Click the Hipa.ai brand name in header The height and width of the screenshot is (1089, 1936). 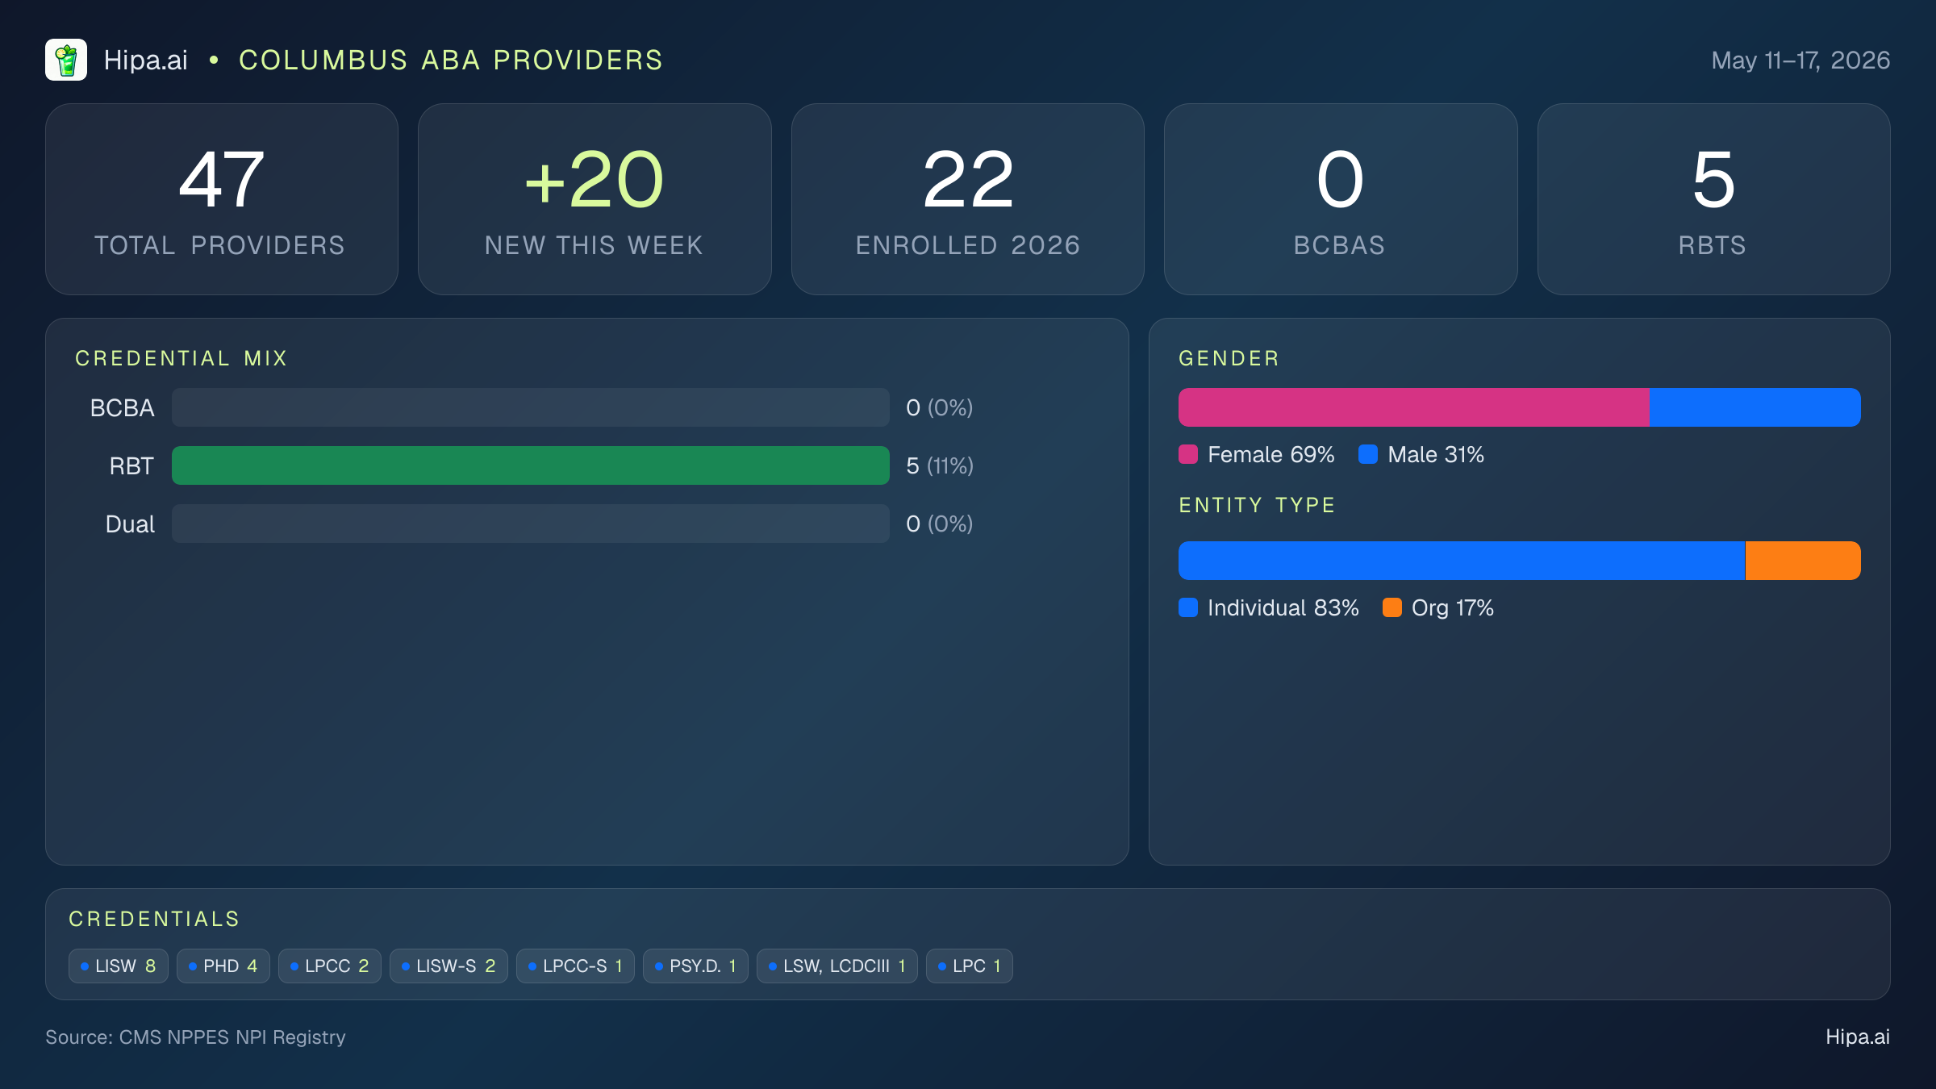pos(146,60)
